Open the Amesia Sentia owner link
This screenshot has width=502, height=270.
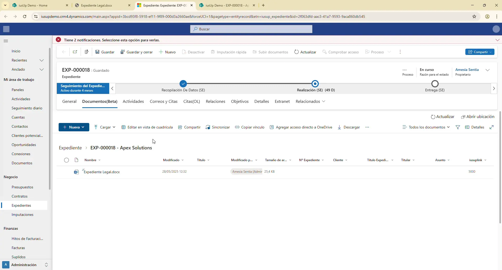(467, 70)
